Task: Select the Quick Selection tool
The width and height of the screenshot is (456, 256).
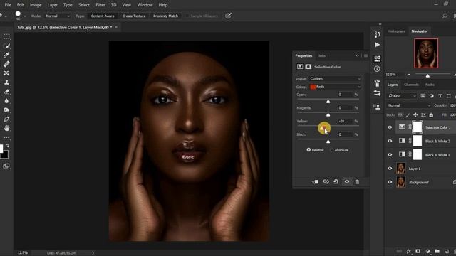Action: pyautogui.click(x=6, y=46)
